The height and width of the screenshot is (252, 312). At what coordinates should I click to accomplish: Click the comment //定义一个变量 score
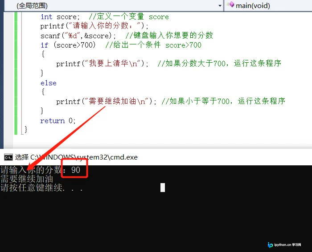(x=129, y=17)
